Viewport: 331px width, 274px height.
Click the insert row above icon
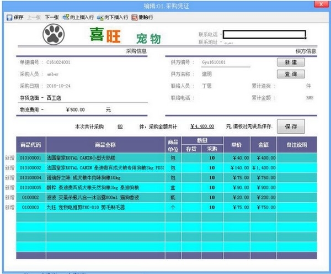tap(66, 17)
